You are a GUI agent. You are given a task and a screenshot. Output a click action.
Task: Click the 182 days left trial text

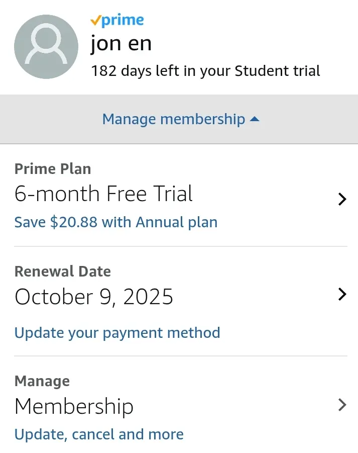(x=206, y=71)
